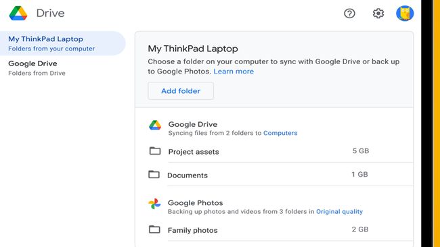Click the Google Drive logo in header

18,13
